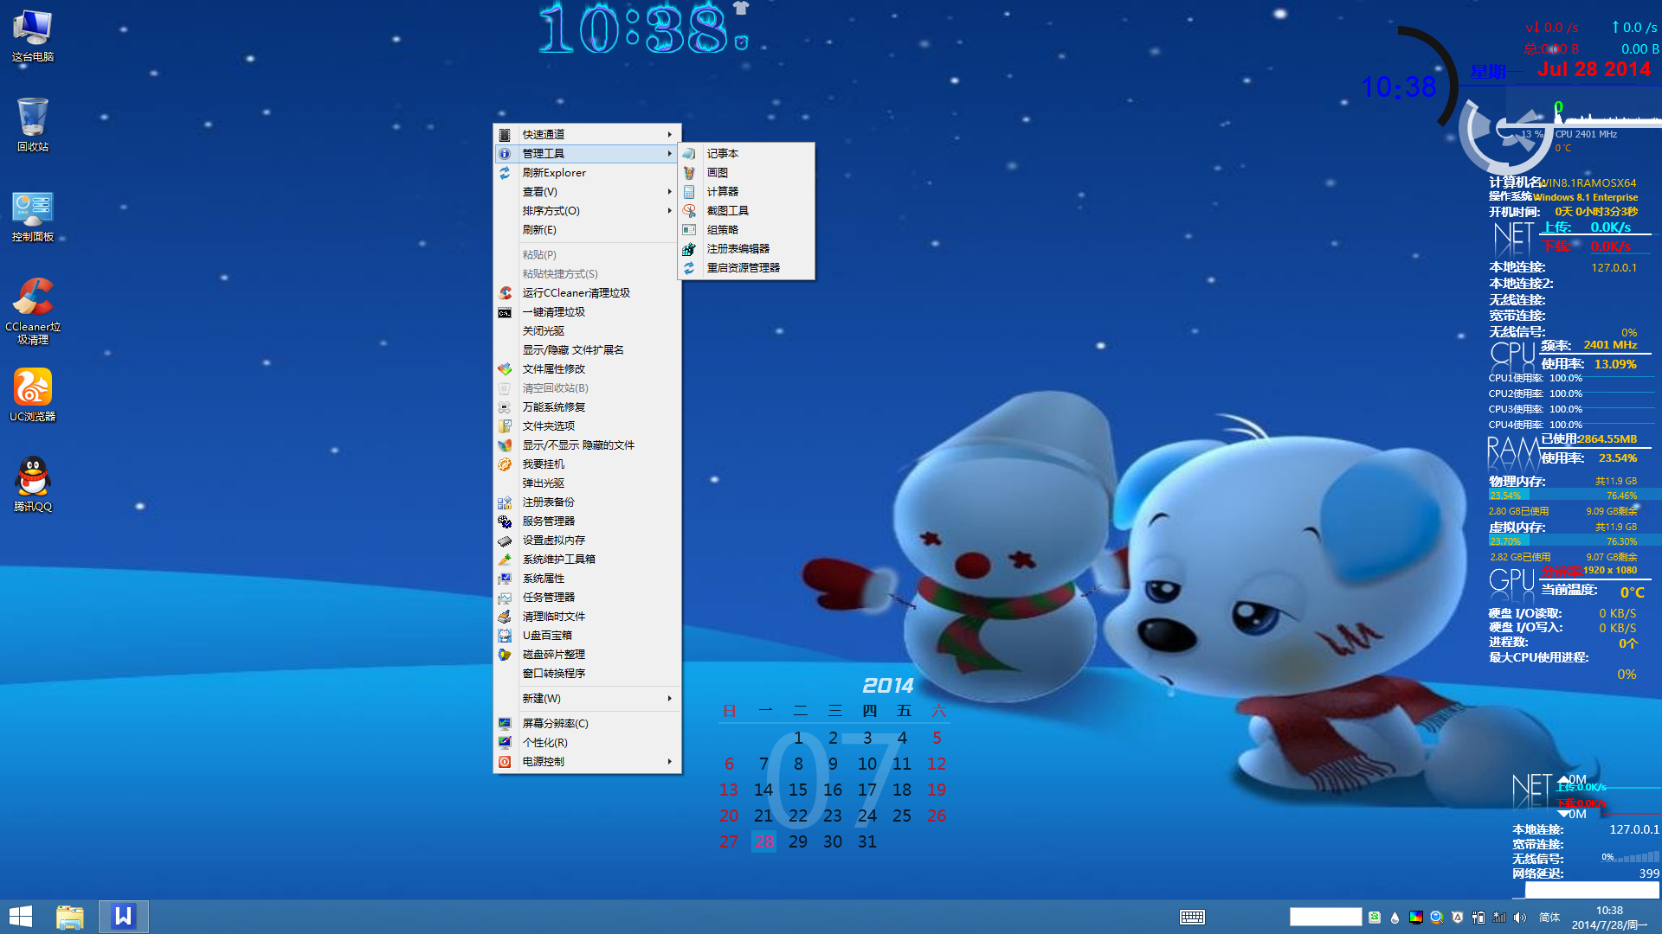Screen dimensions: 1662x934
Task: Expand the 排序方式(O) submenu
Action: coord(587,211)
